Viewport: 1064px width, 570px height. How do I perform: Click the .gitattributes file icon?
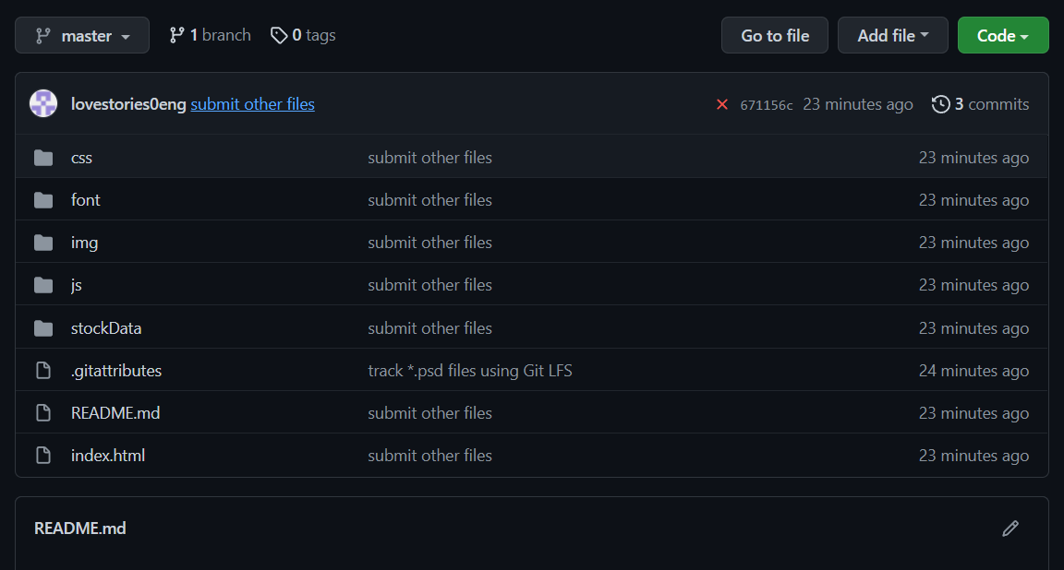click(x=43, y=371)
